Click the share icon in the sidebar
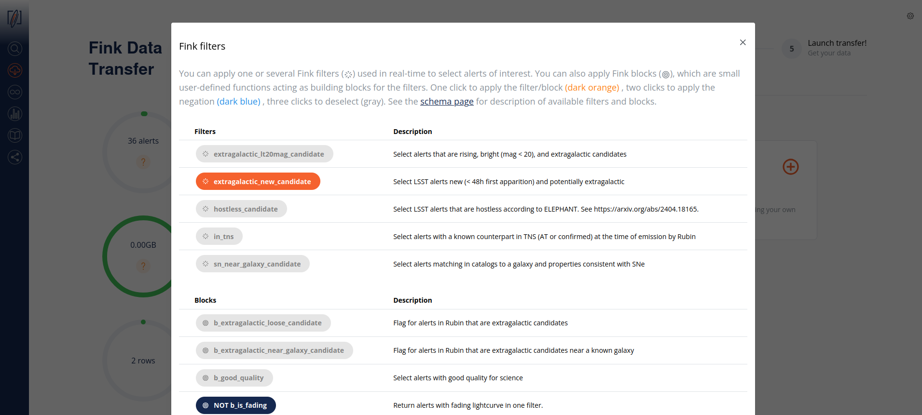 point(15,157)
